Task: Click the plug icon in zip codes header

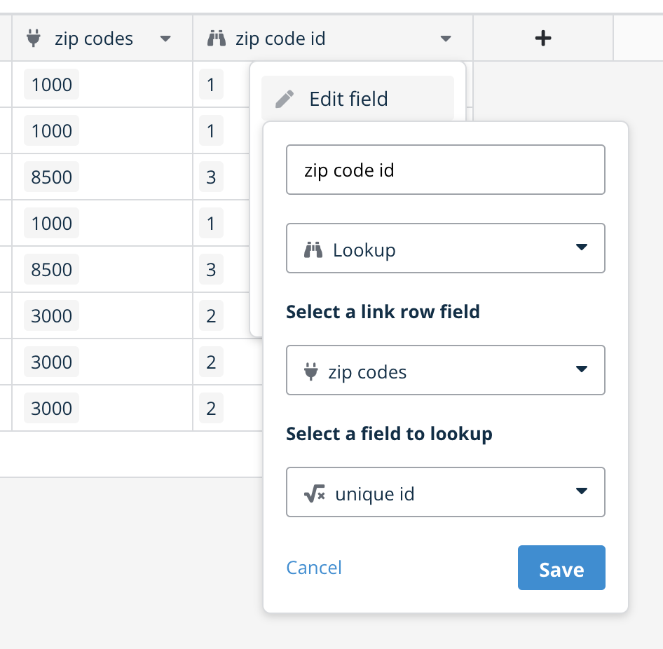Action: [34, 38]
